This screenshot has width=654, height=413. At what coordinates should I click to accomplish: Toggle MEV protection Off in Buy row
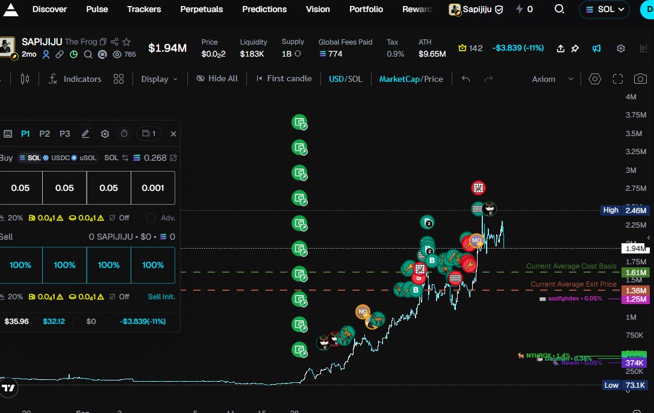(119, 218)
